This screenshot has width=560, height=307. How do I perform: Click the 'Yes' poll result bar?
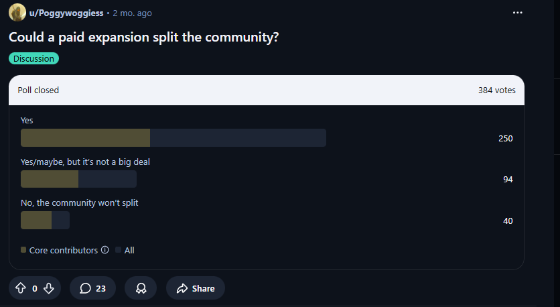(173, 137)
